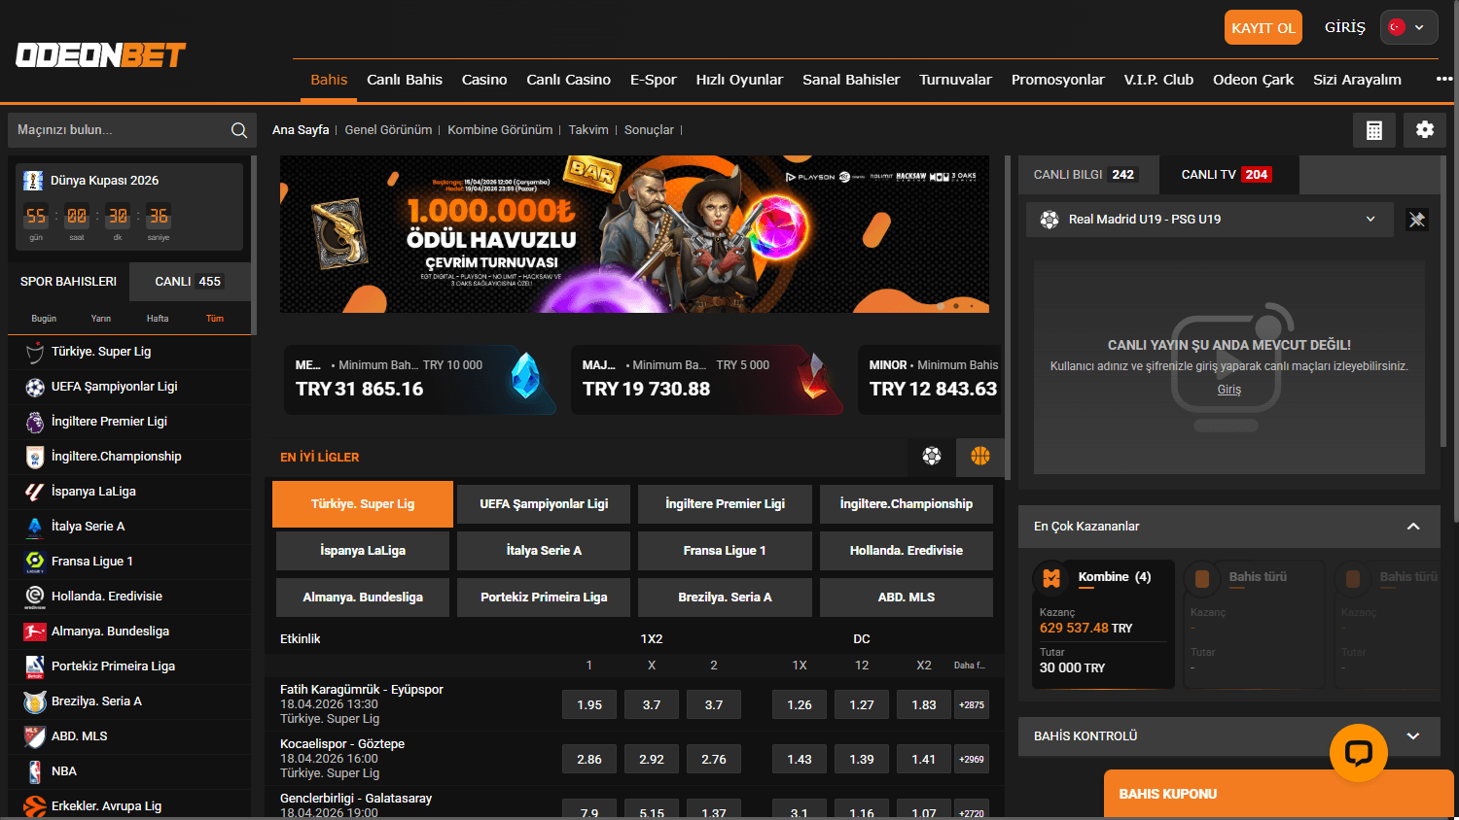Select the Hollanda. Eredivisie league button

point(907,551)
